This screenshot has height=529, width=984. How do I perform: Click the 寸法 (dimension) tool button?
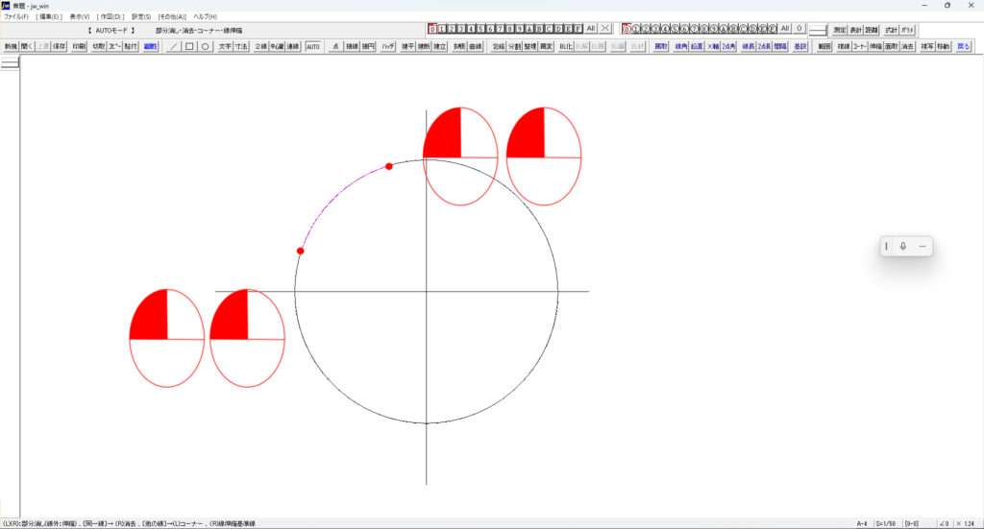click(241, 46)
